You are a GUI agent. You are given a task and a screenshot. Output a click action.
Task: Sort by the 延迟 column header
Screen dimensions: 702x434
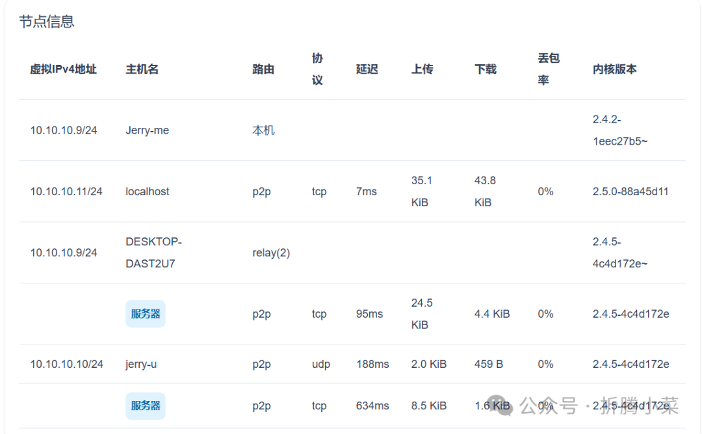[x=367, y=69]
